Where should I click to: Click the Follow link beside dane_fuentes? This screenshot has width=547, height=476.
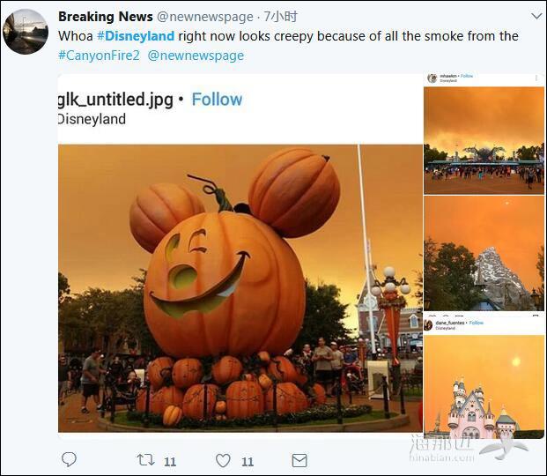click(x=477, y=323)
